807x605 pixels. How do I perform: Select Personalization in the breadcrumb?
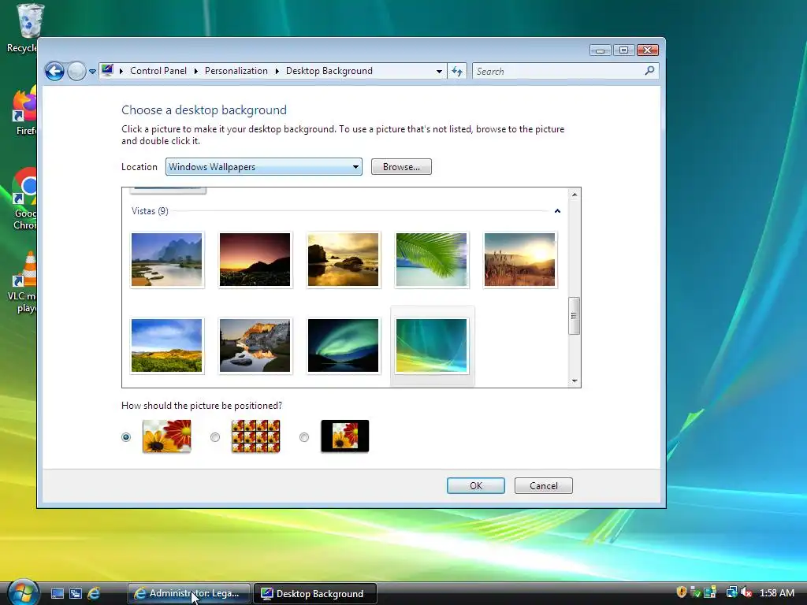[236, 71]
